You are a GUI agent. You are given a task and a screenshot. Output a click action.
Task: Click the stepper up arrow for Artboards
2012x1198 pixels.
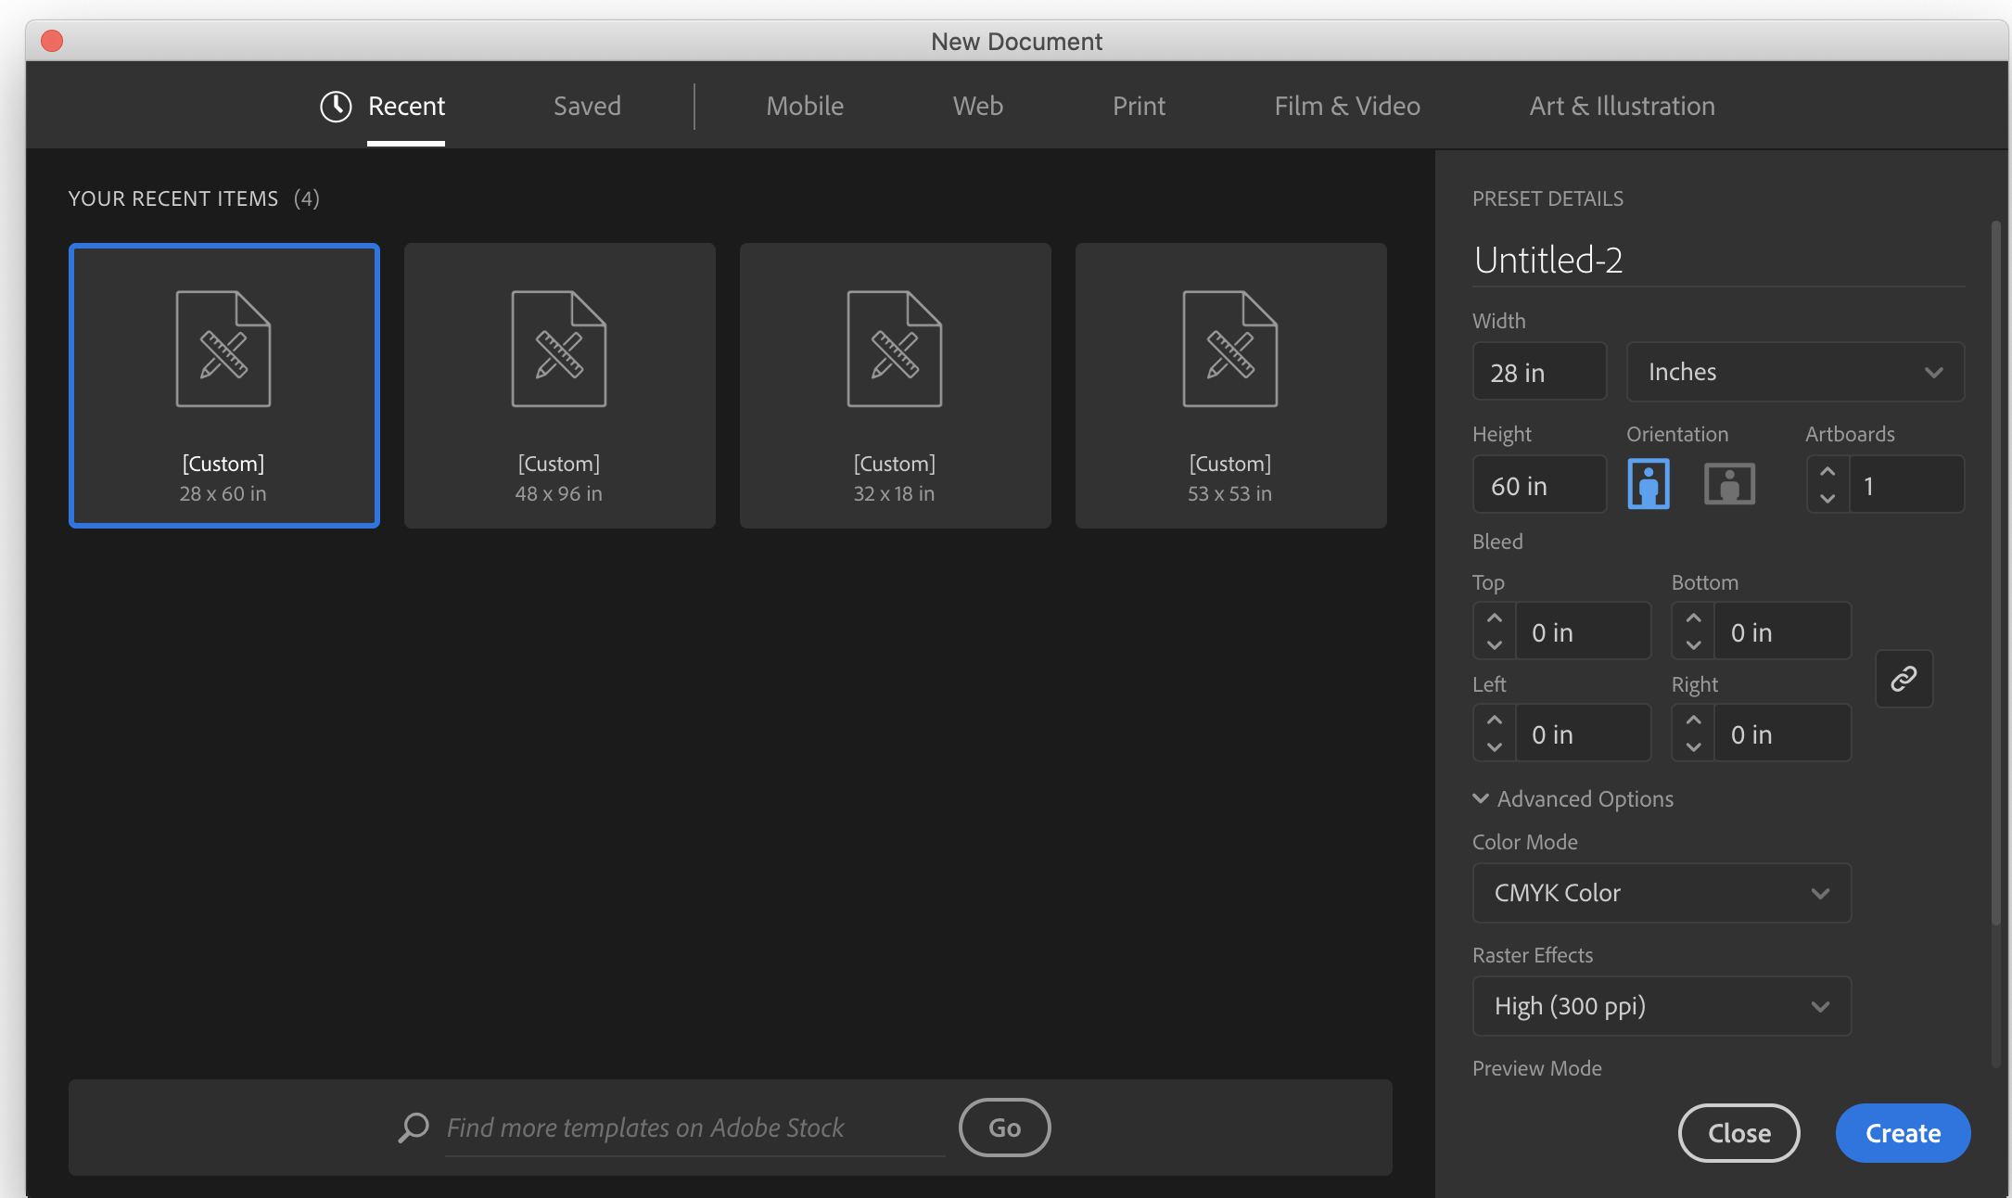pyautogui.click(x=1827, y=472)
